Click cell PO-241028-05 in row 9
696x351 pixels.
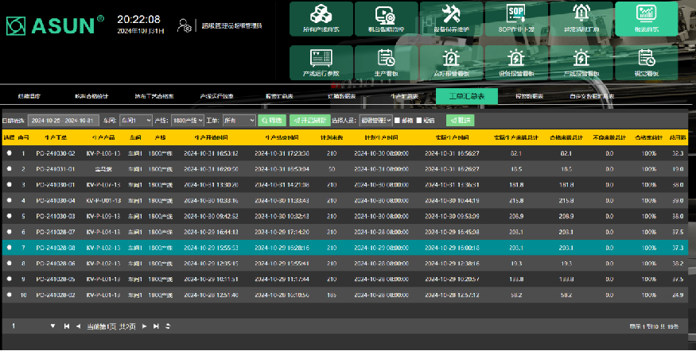(56, 280)
